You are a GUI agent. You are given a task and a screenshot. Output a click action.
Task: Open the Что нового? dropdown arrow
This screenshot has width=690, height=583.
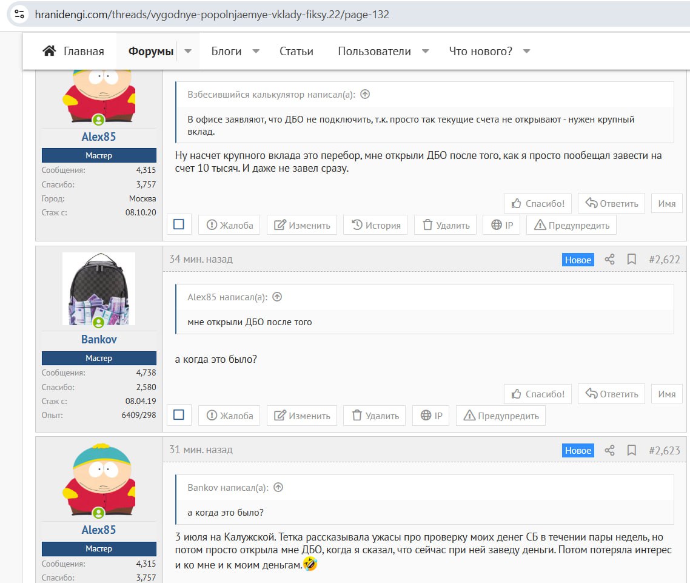point(526,51)
